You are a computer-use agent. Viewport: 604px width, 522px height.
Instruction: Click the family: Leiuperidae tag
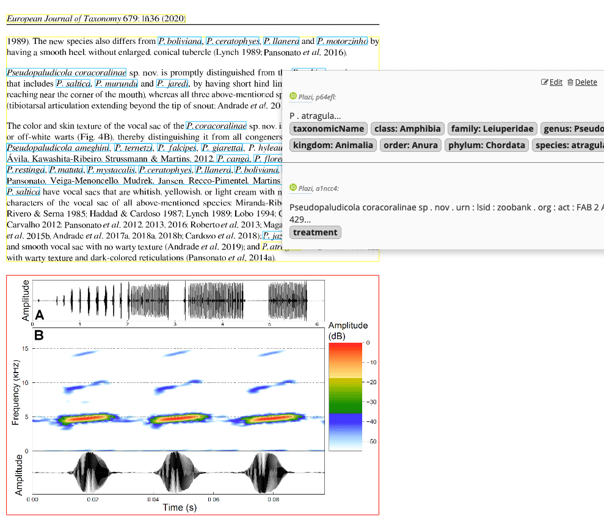[x=492, y=129]
